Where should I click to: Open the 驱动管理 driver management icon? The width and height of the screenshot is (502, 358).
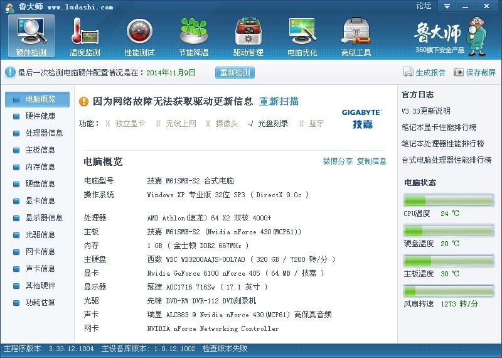pyautogui.click(x=248, y=31)
